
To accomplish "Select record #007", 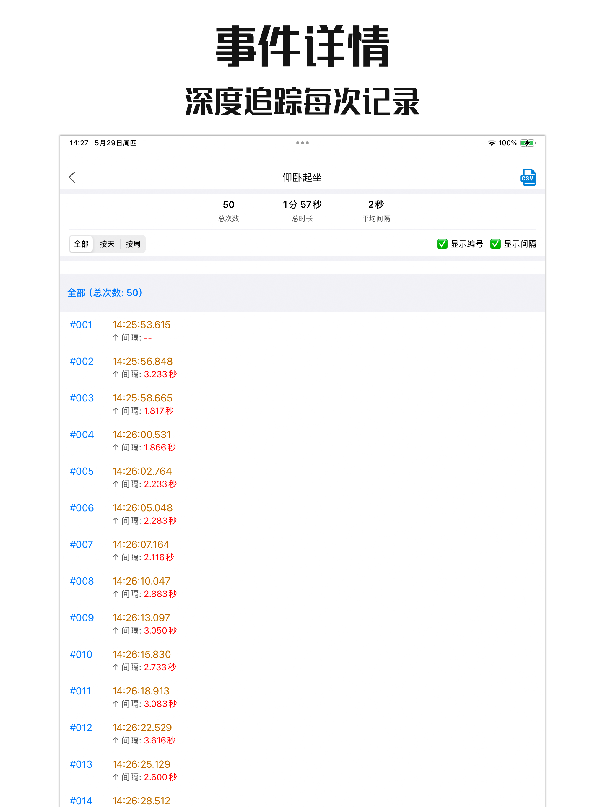I will click(x=81, y=545).
